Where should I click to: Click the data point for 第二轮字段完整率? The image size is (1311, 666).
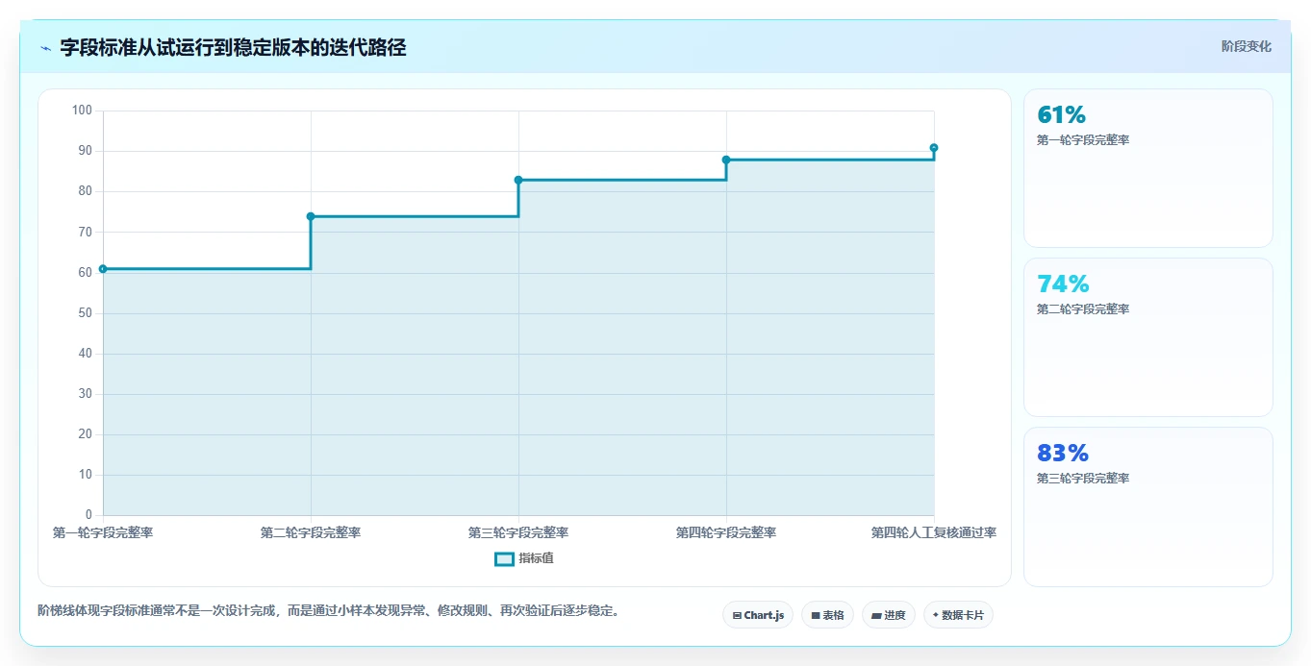[x=311, y=216]
